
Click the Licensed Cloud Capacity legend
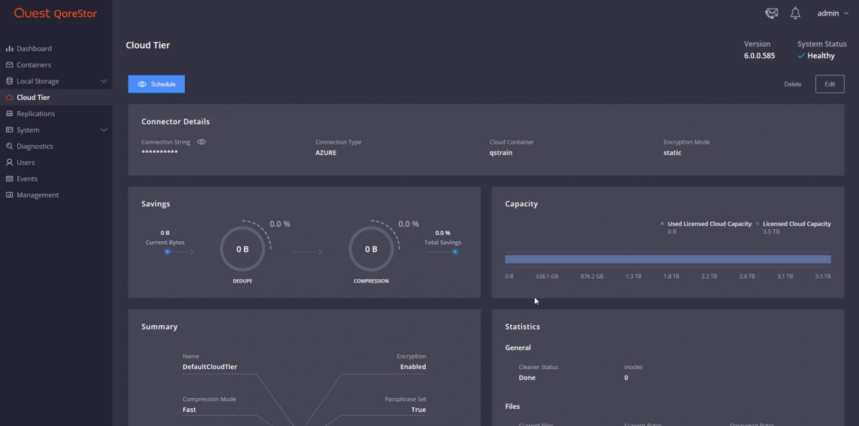[794, 224]
